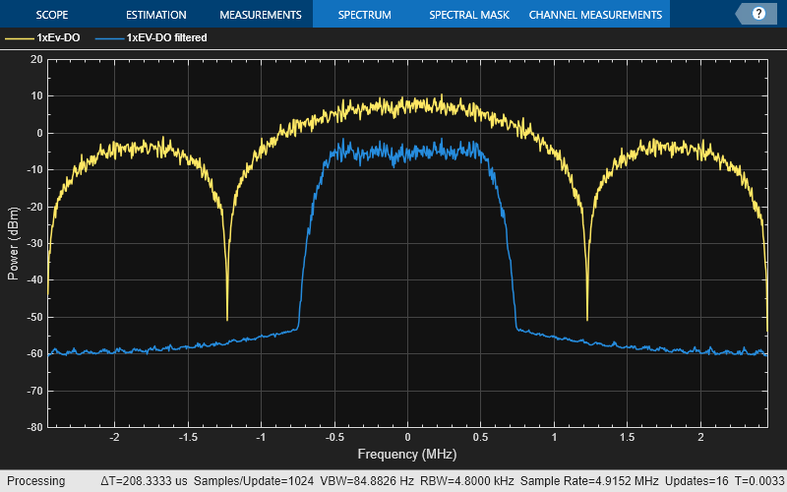Toggle visibility of 1xEv-DO legend entry
This screenshot has width=787, height=492.
pyautogui.click(x=58, y=38)
